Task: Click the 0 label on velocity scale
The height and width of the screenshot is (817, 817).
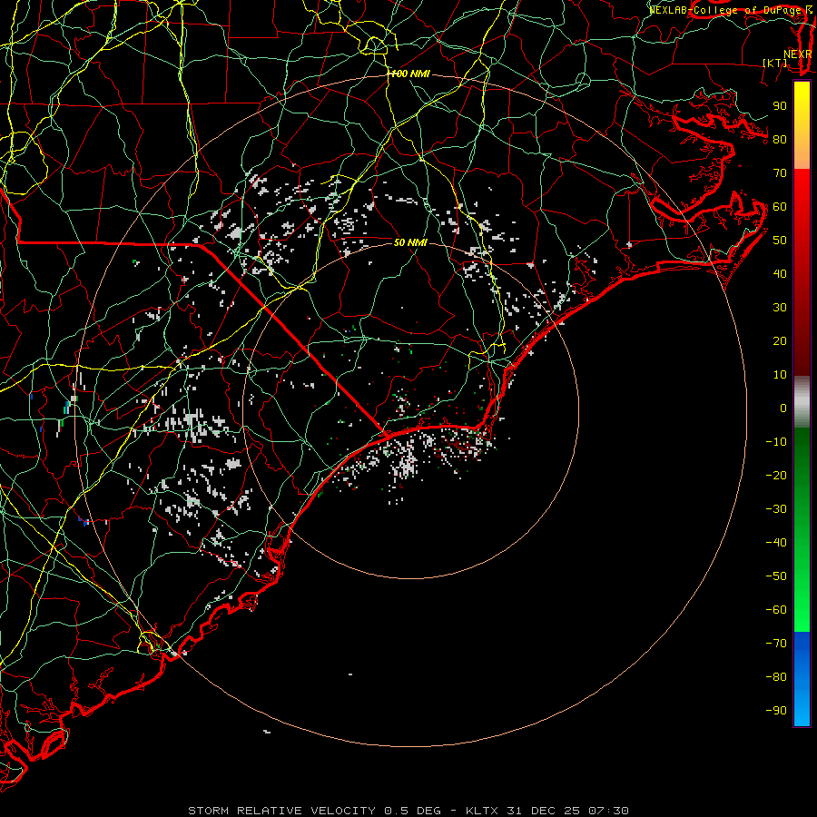Action: (x=783, y=408)
